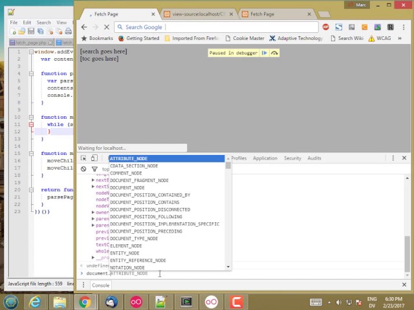The height and width of the screenshot is (310, 414).
Task: Select DOCUMENT_NODE from autocomplete list
Action: click(x=127, y=188)
